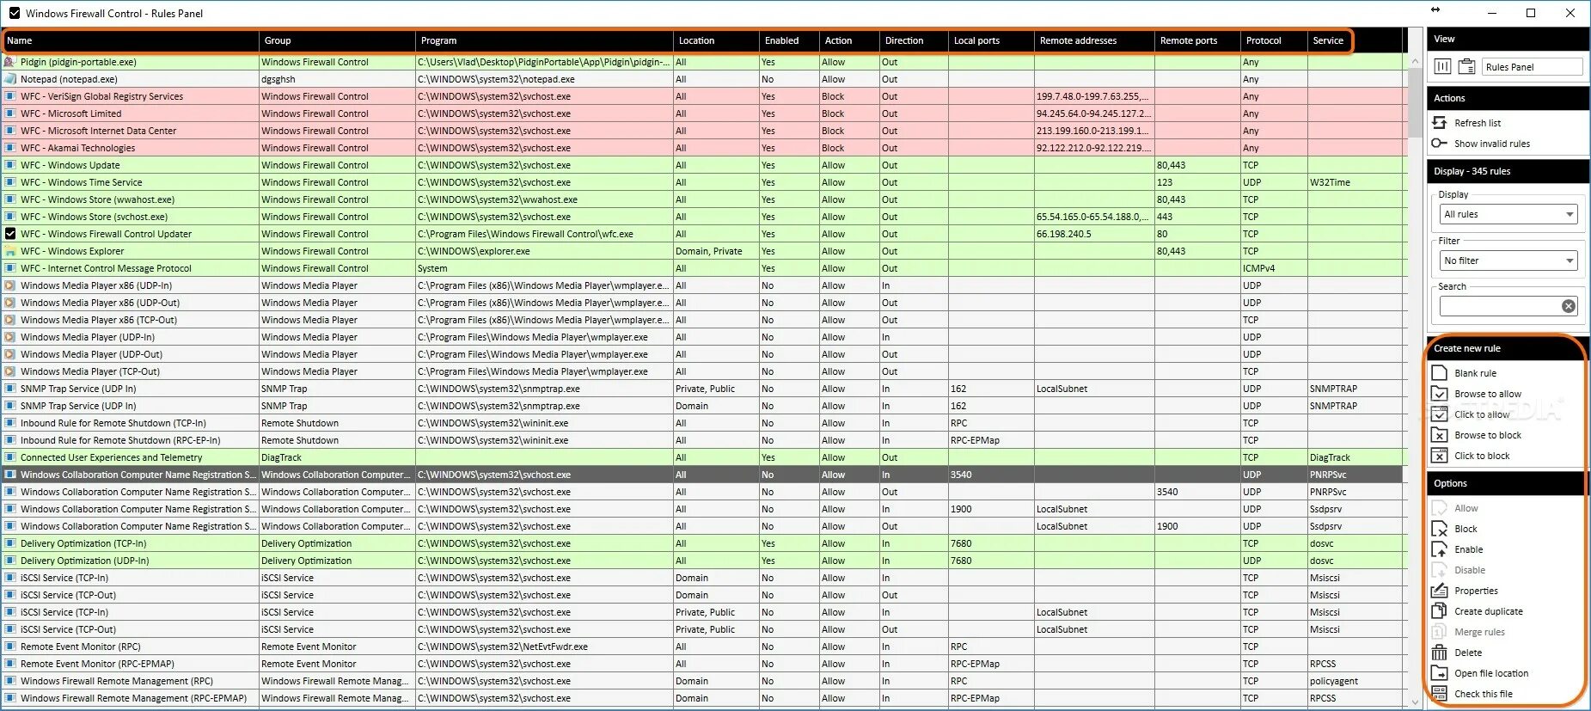Create a Blank rule

(x=1476, y=373)
